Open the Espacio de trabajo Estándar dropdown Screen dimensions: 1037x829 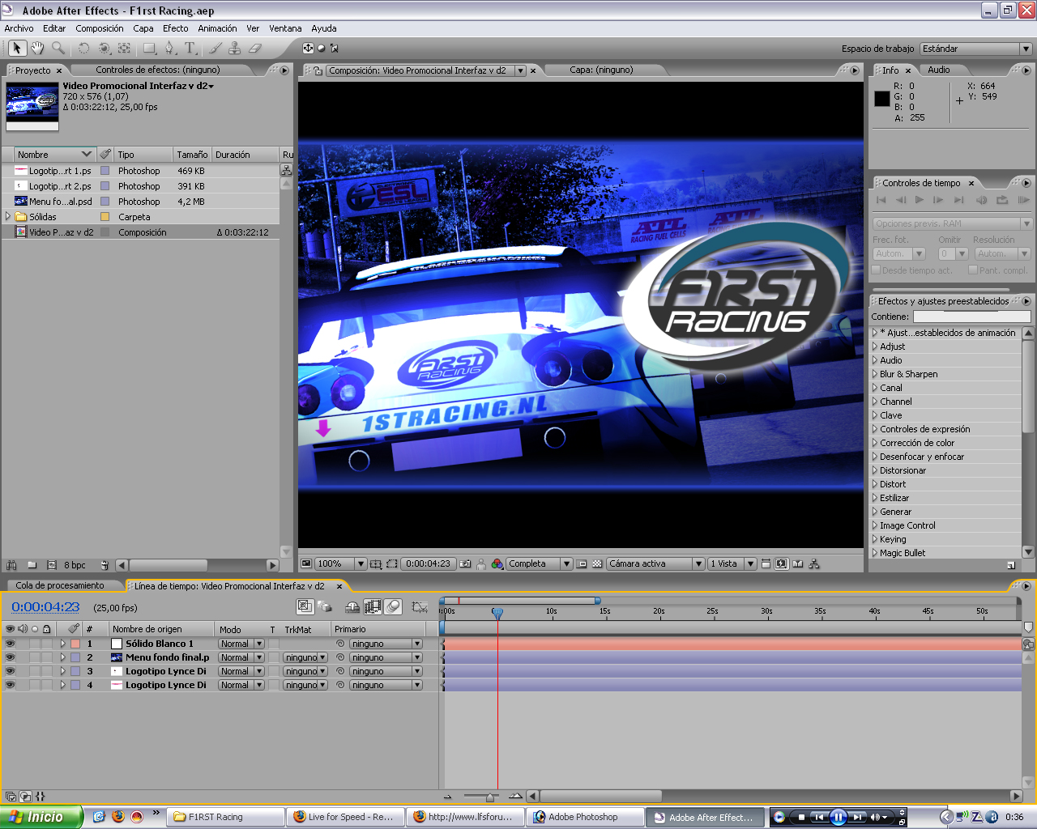pyautogui.click(x=975, y=49)
